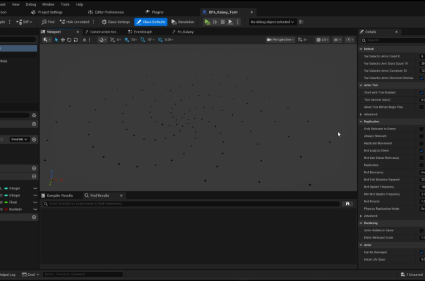Click the binoculars icon in Find Results

(x=348, y=204)
